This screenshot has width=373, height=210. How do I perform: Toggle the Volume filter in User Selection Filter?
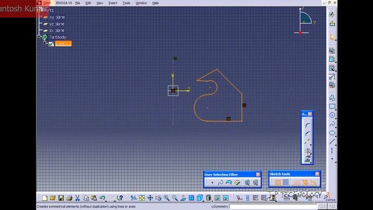[x=237, y=183]
